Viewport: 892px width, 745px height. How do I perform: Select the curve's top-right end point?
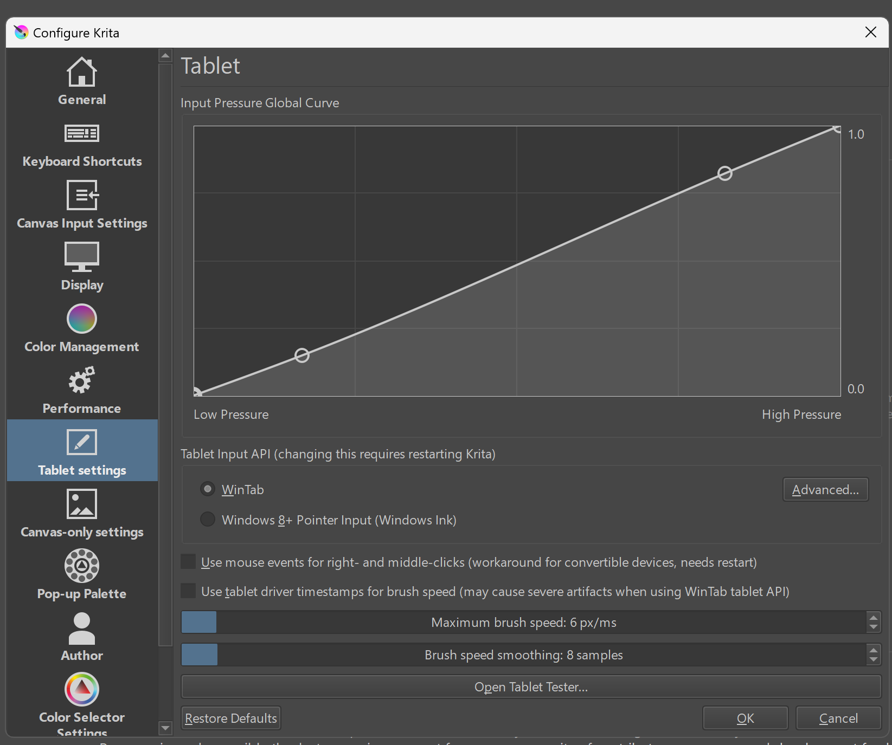(838, 129)
